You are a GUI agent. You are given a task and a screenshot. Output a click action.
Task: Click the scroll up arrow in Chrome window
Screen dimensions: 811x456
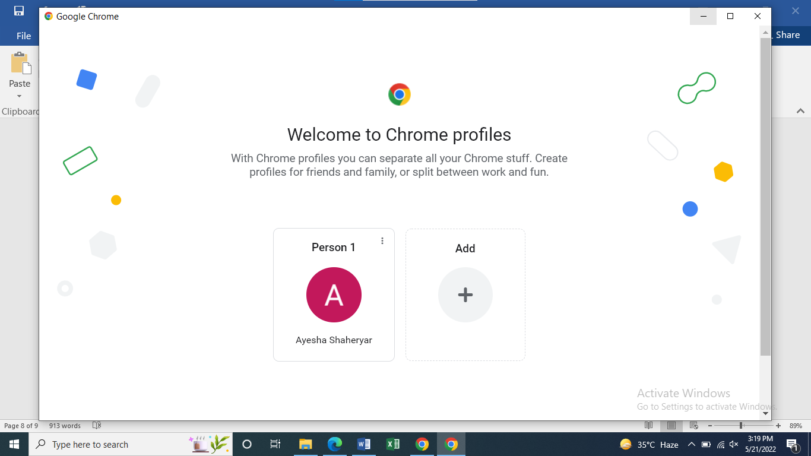765,33
